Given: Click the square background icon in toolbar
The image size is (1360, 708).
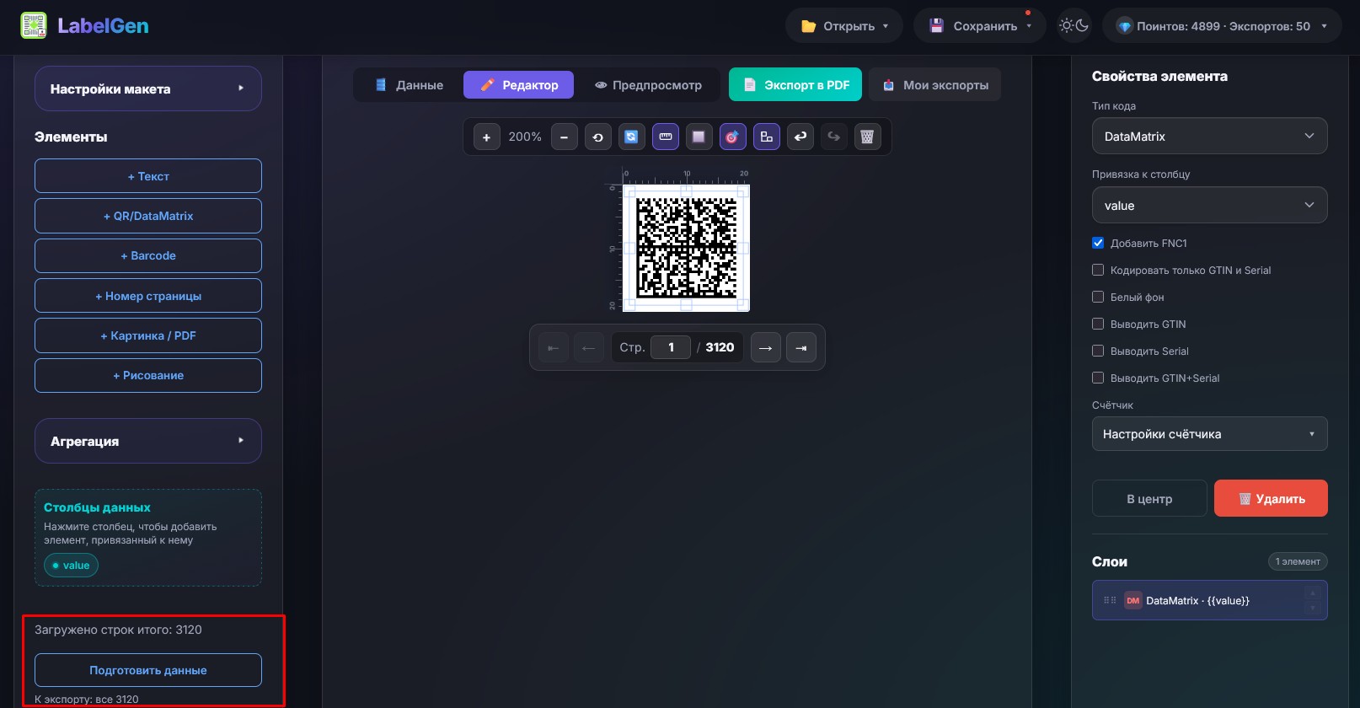Looking at the screenshot, I should point(699,137).
